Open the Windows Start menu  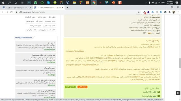(x=3, y=3)
